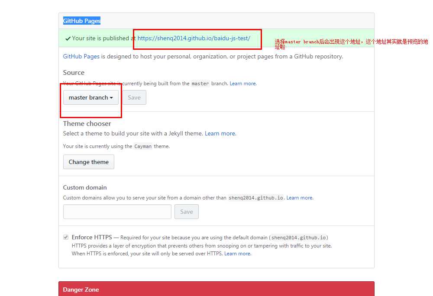Open Learn more link in Source section
The height and width of the screenshot is (296, 433).
tap(243, 84)
